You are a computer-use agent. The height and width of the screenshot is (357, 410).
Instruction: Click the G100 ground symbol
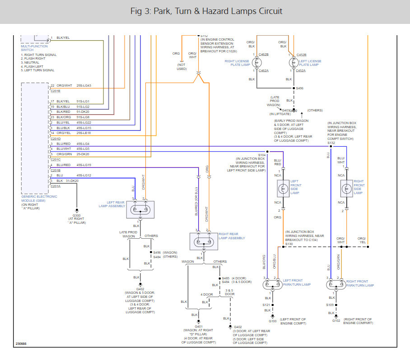coord(272,316)
